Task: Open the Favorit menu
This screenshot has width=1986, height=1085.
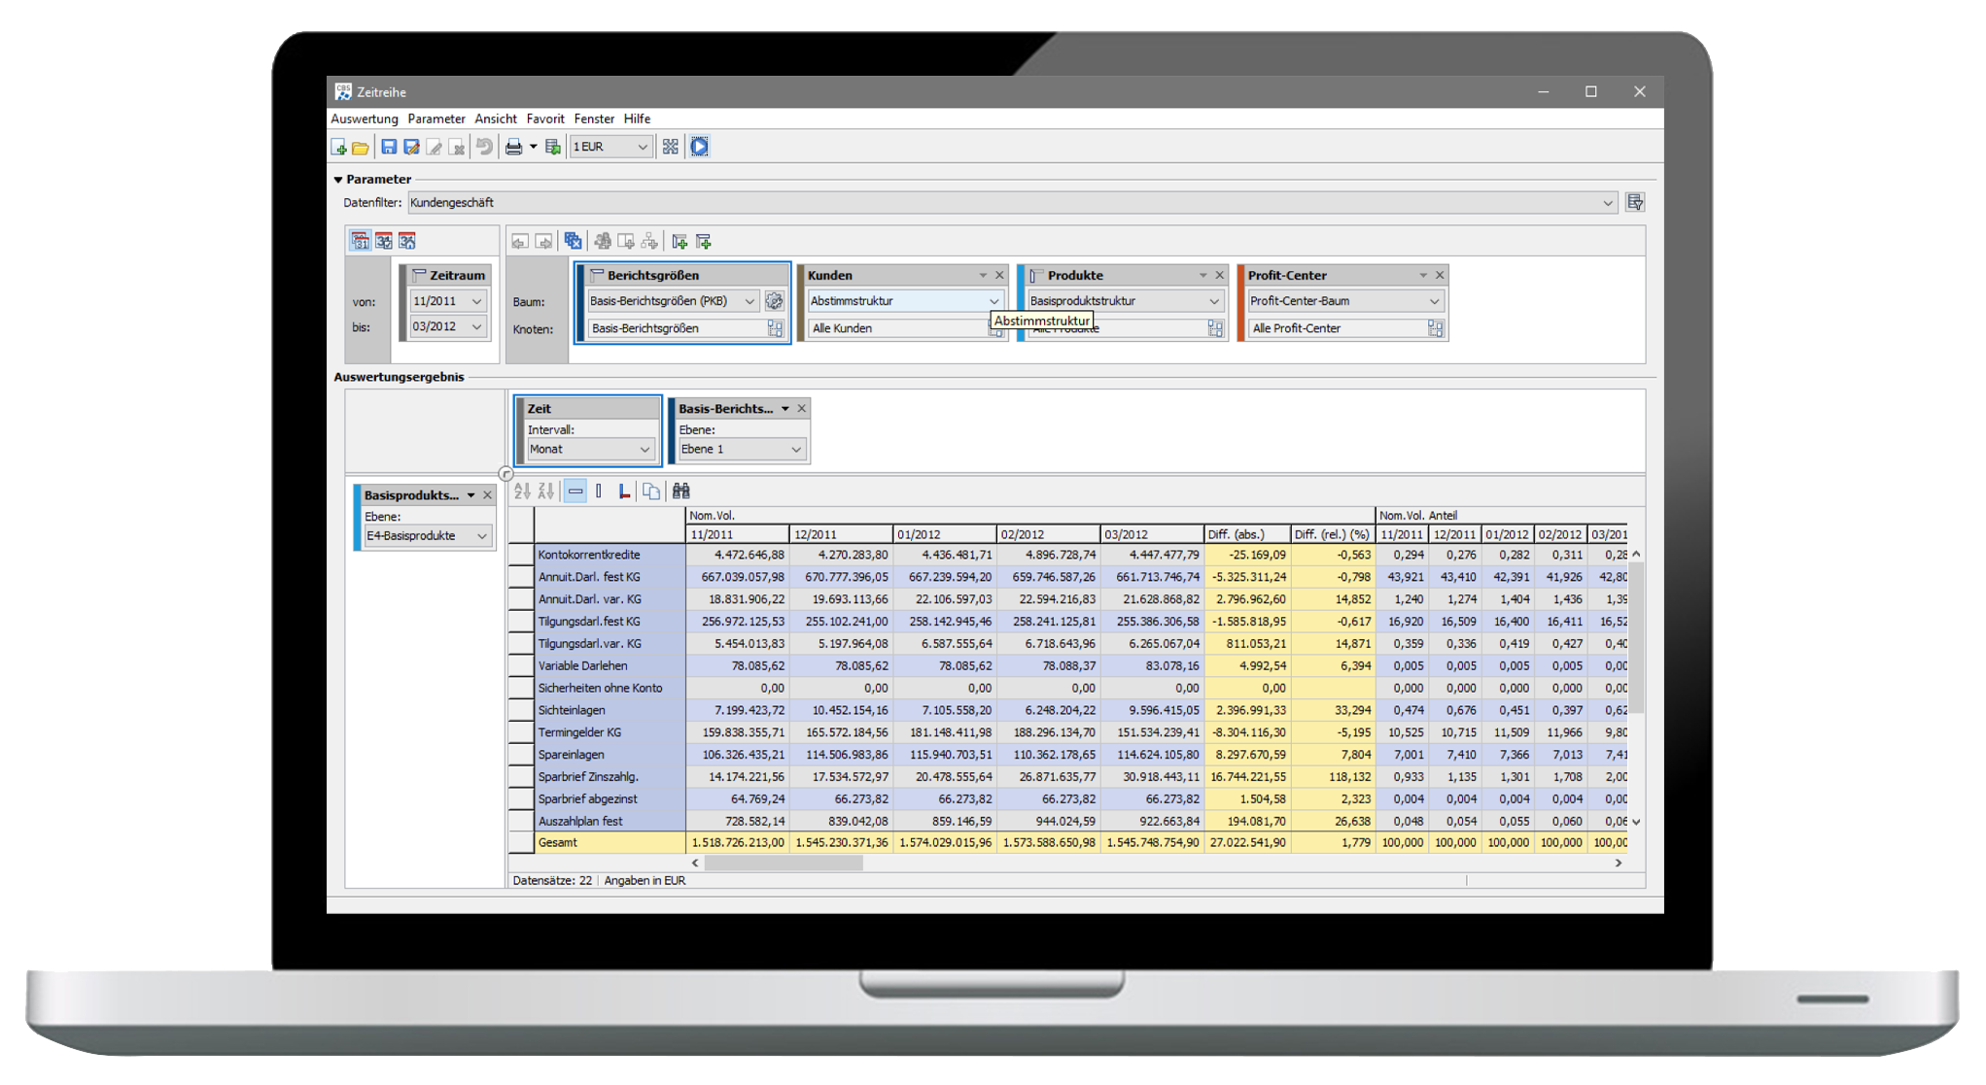Action: pos(544,119)
